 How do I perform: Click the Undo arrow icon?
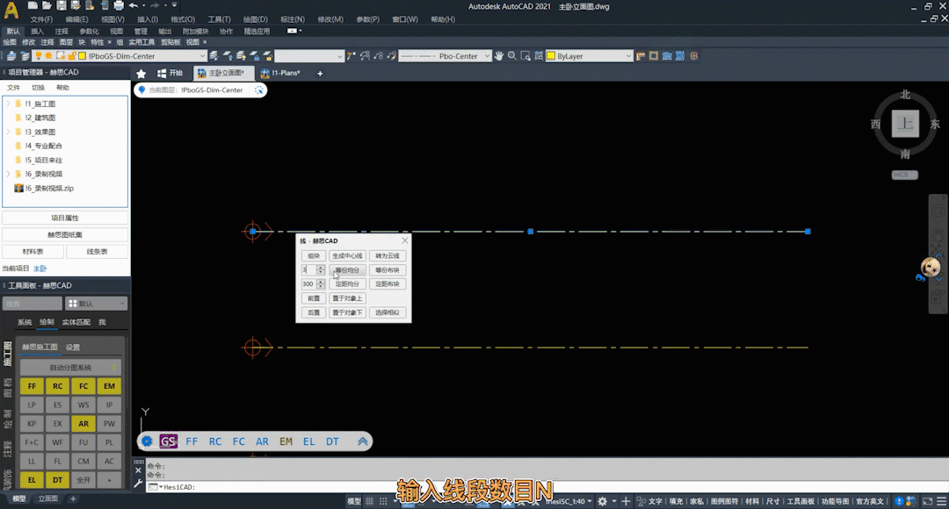(x=134, y=5)
